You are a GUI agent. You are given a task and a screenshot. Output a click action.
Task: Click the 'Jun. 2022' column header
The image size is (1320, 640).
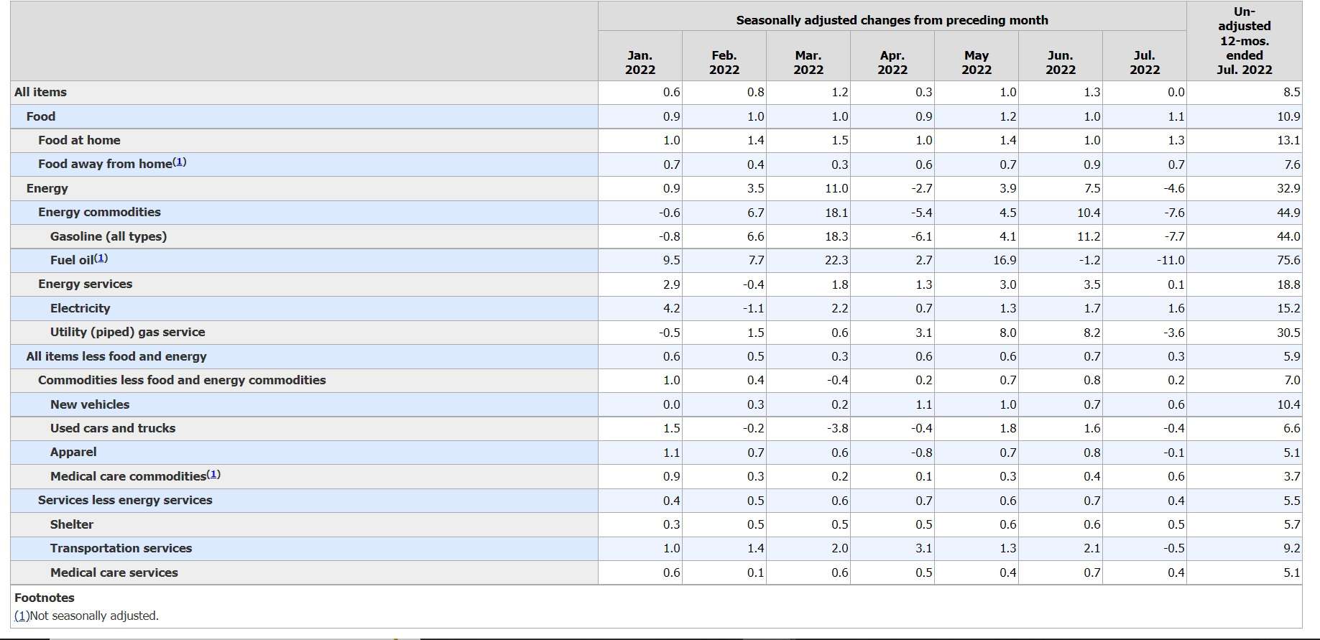point(1060,62)
